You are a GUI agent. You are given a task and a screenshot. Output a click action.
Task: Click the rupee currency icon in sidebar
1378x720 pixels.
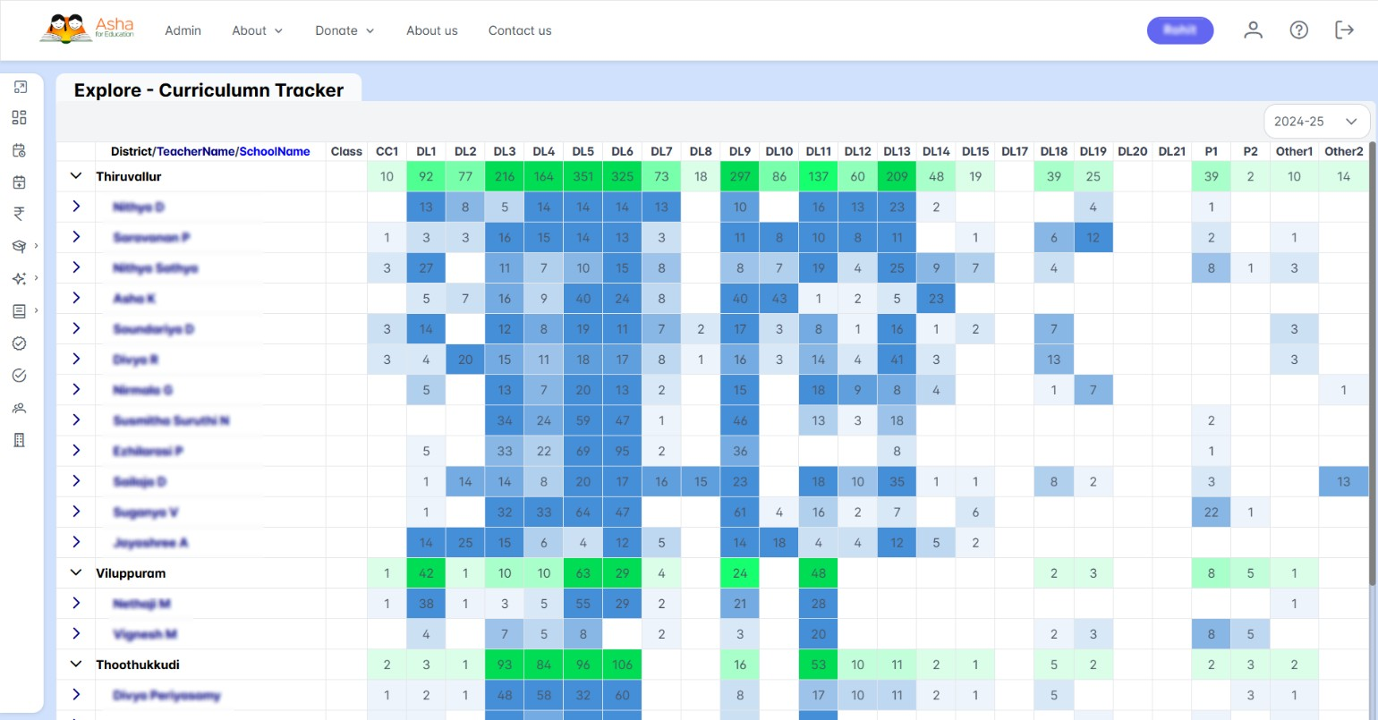coord(20,214)
